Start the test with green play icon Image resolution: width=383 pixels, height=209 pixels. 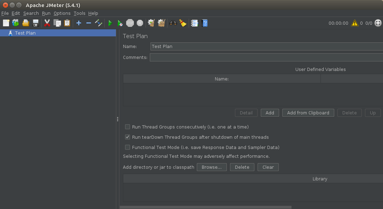click(110, 23)
